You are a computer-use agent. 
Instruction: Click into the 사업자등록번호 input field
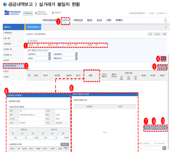coord(69,54)
